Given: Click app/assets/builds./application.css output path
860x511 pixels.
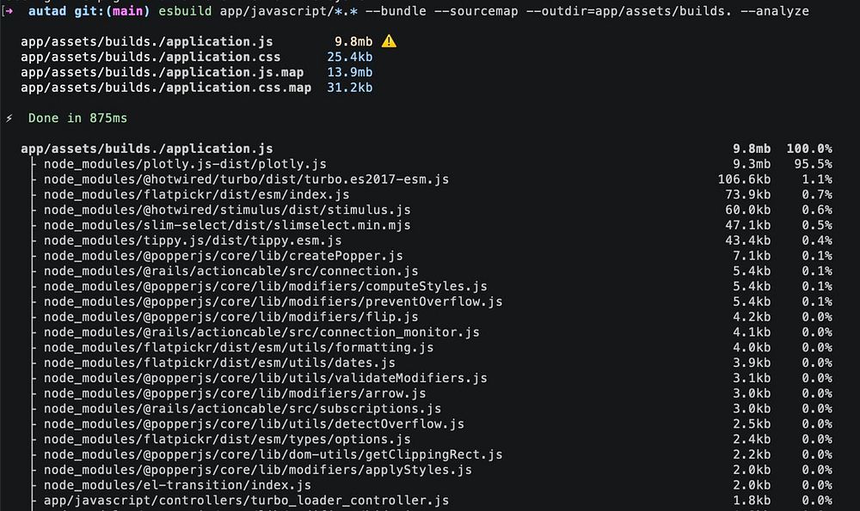Looking at the screenshot, I should tap(150, 57).
